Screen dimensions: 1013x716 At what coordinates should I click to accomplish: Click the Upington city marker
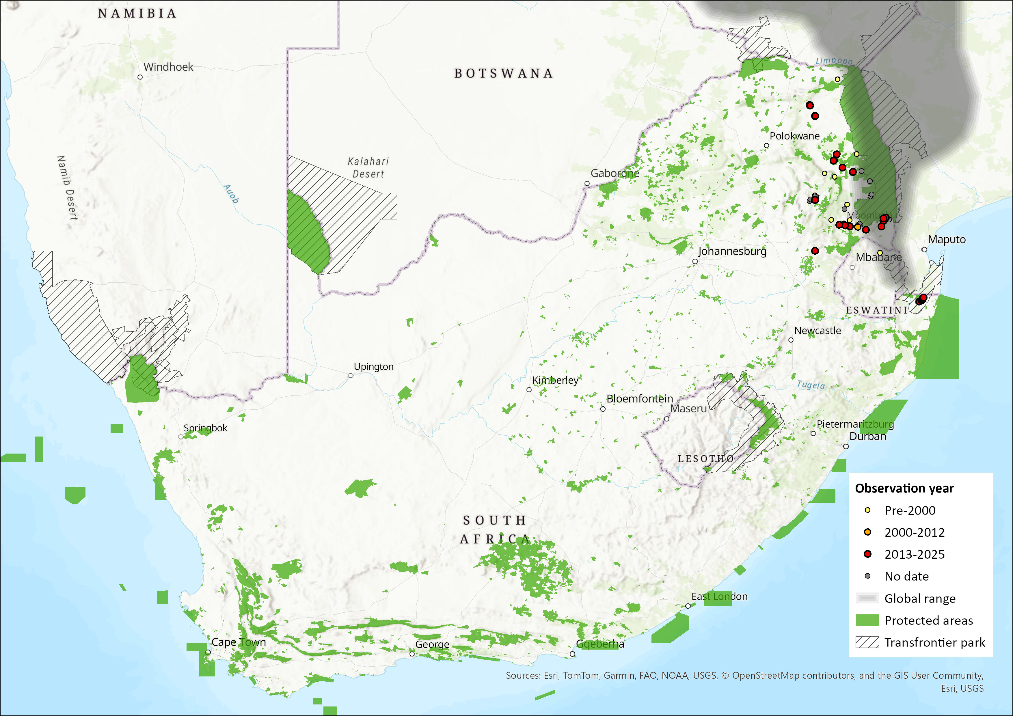pyautogui.click(x=351, y=376)
